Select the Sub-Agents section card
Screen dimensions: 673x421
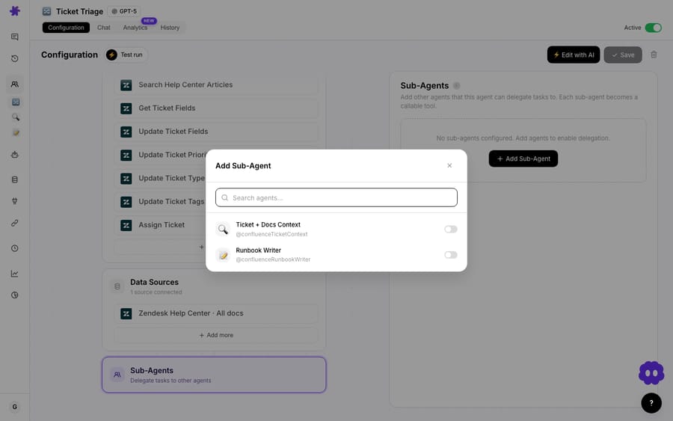[214, 375]
